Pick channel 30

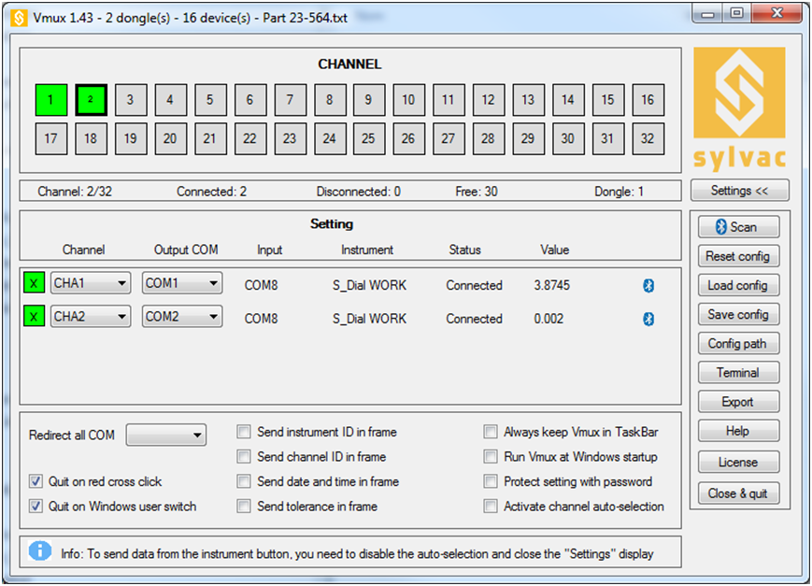[x=569, y=139]
